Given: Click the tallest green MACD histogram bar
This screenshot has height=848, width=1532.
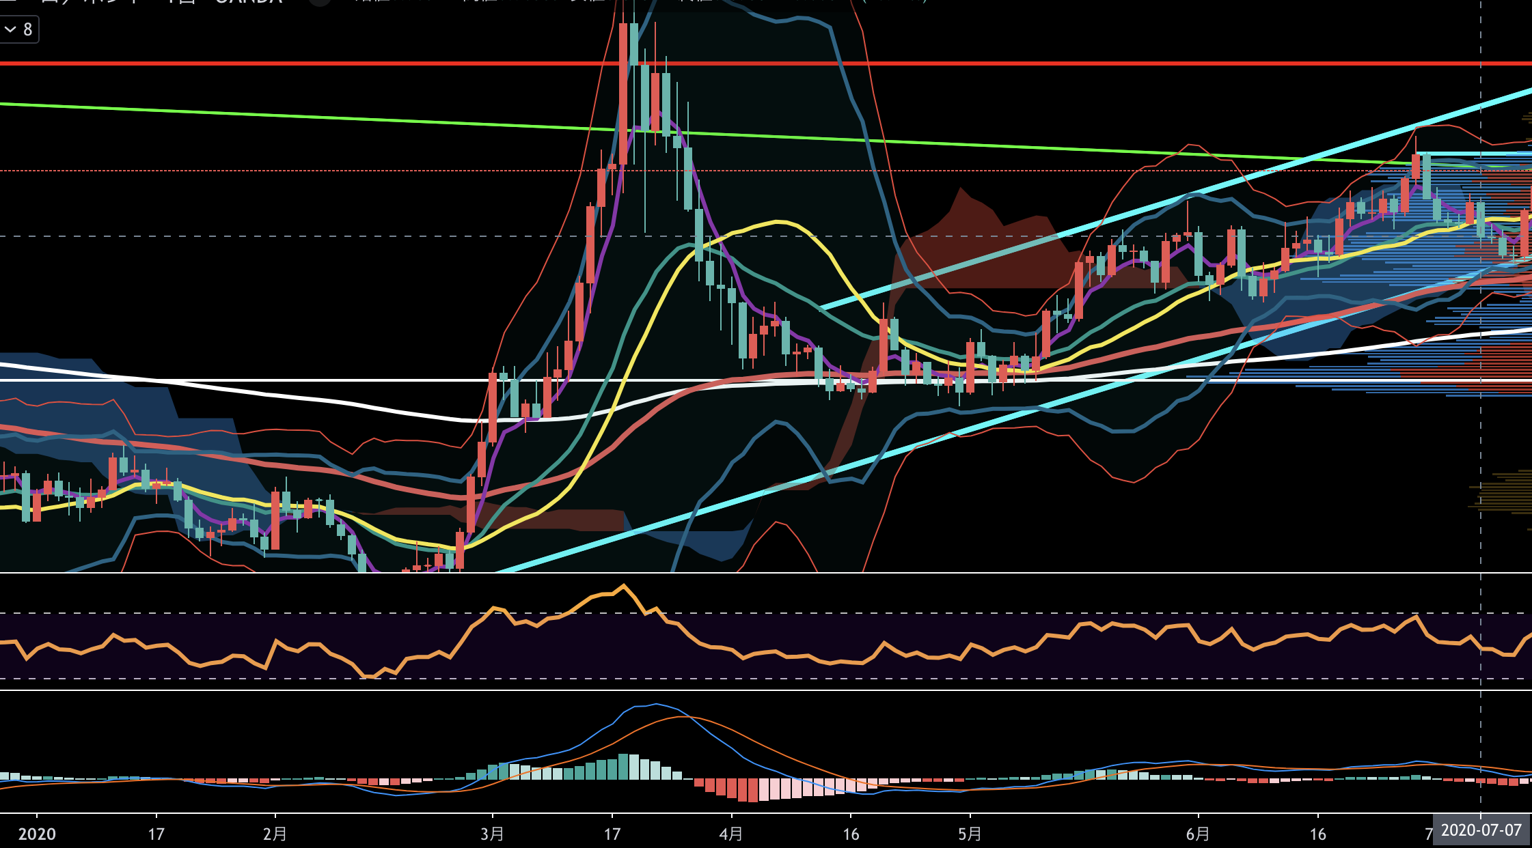Looking at the screenshot, I should coord(623,766).
